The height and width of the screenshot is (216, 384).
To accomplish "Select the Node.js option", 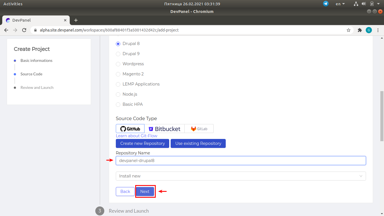I will tap(118, 94).
